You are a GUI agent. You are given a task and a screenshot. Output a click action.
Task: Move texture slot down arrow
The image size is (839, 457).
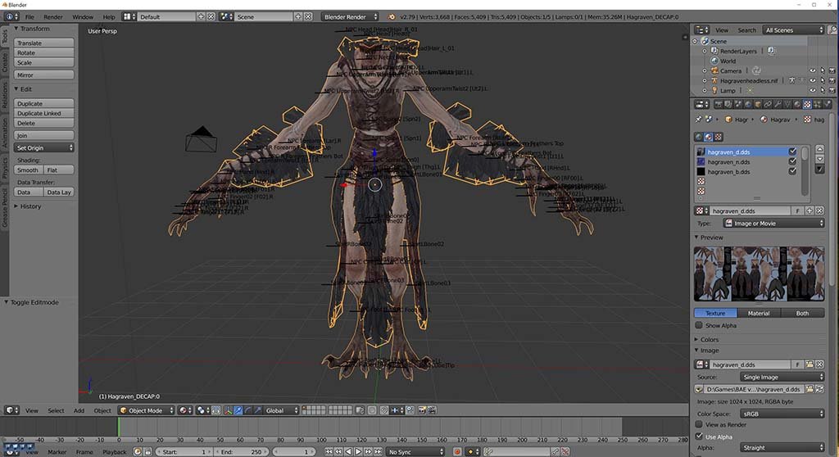pos(819,159)
